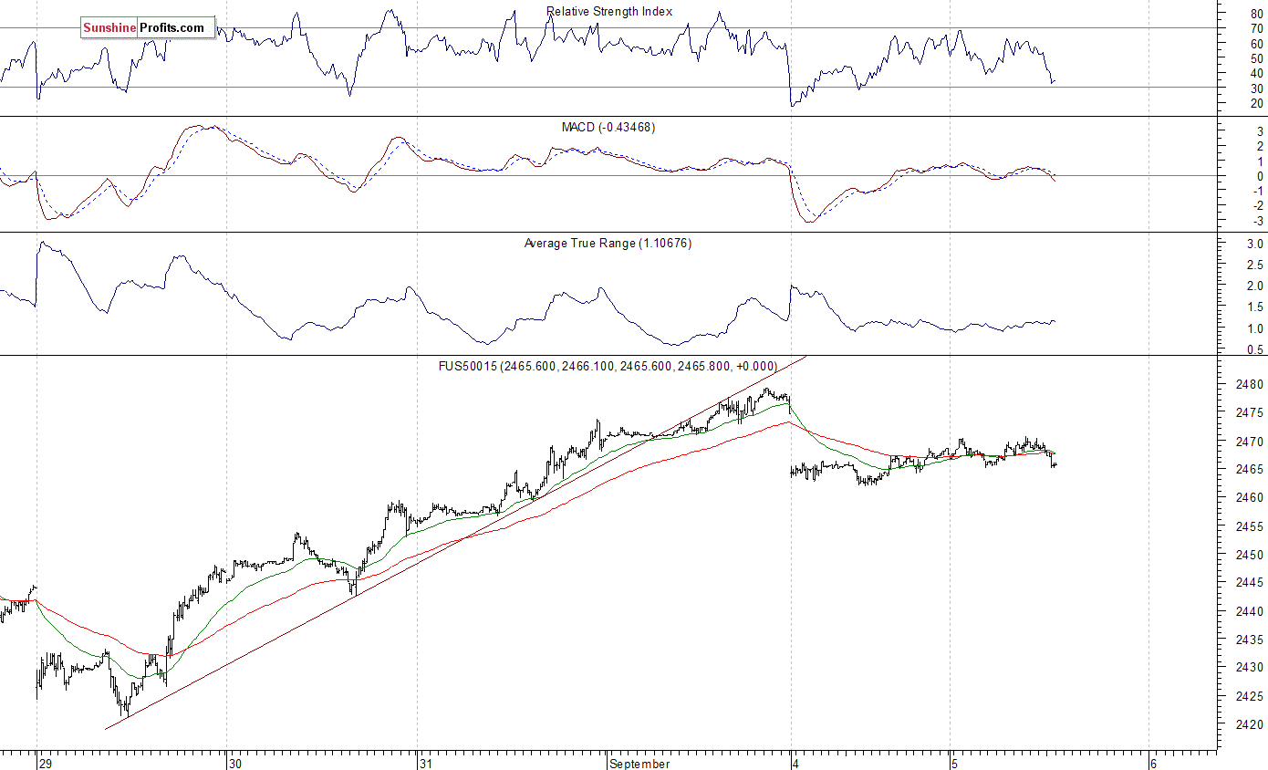
Task: Select the Average True Range (1.10676) label
Action: 608,244
